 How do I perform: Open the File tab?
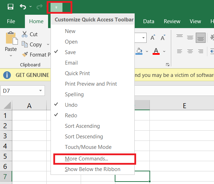coord(11,21)
